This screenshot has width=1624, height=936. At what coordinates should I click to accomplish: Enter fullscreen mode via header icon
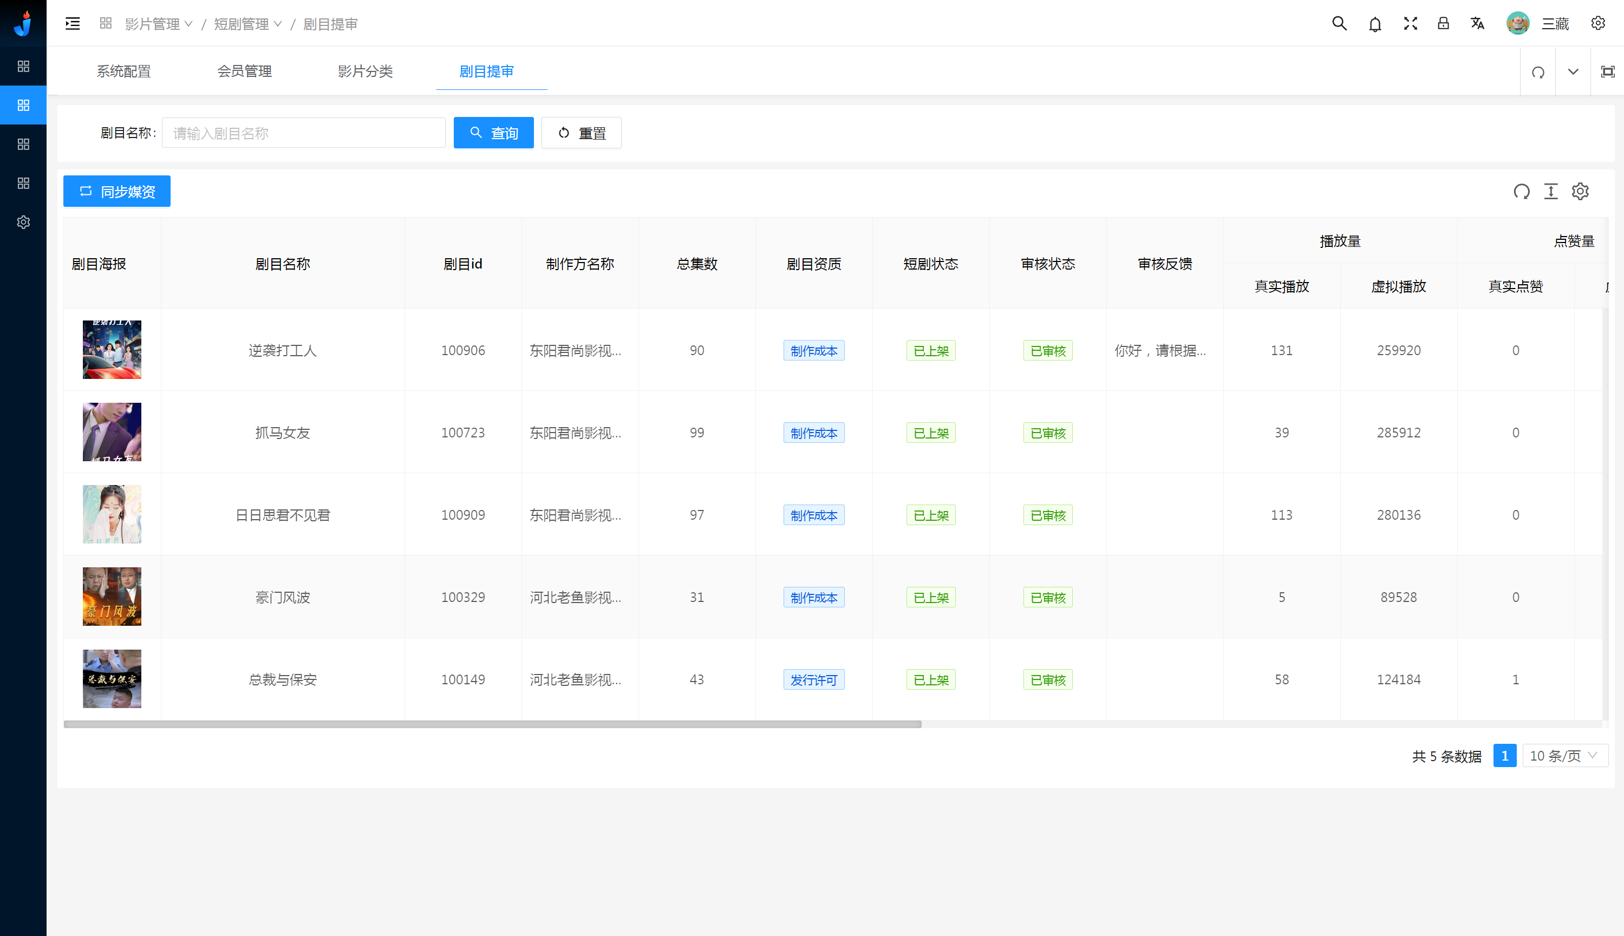pyautogui.click(x=1410, y=24)
